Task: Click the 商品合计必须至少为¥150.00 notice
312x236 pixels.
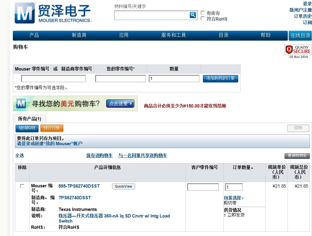Action: [x=185, y=106]
